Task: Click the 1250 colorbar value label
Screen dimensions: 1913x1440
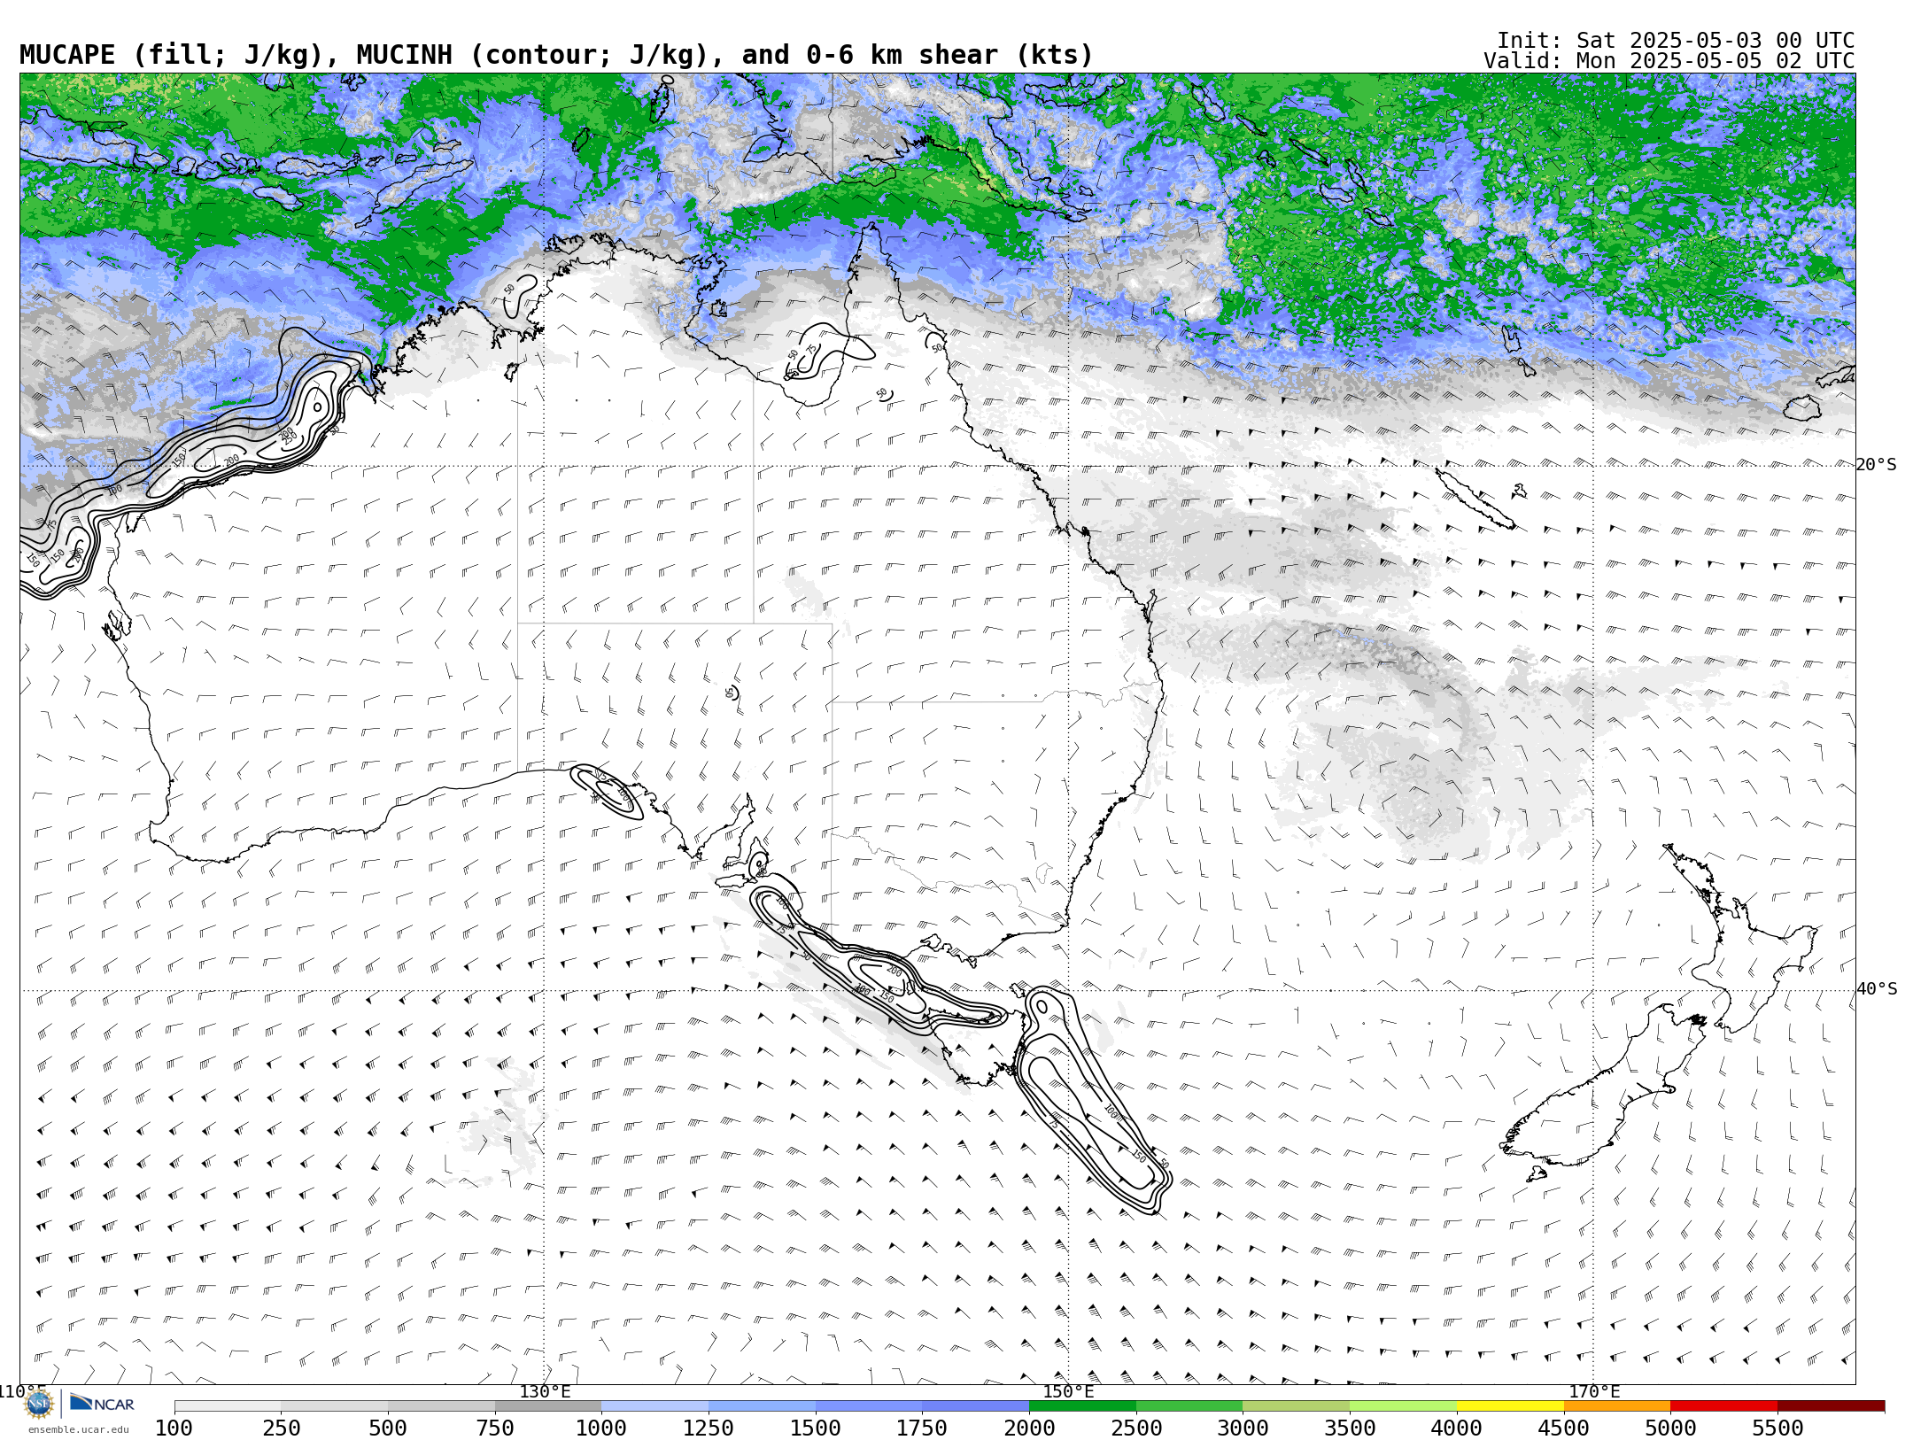Action: pyautogui.click(x=709, y=1428)
